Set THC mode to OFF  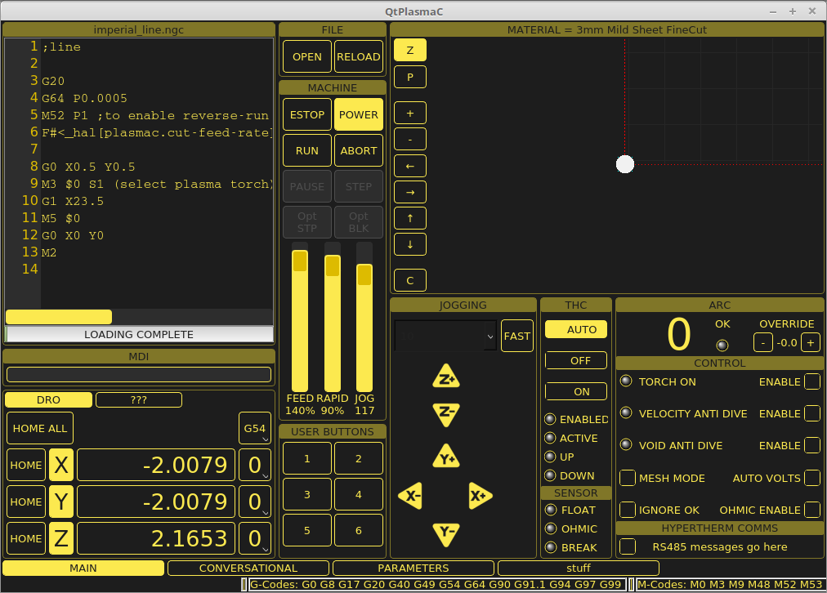(576, 360)
